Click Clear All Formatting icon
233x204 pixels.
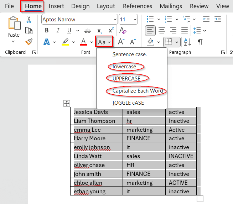click(123, 30)
